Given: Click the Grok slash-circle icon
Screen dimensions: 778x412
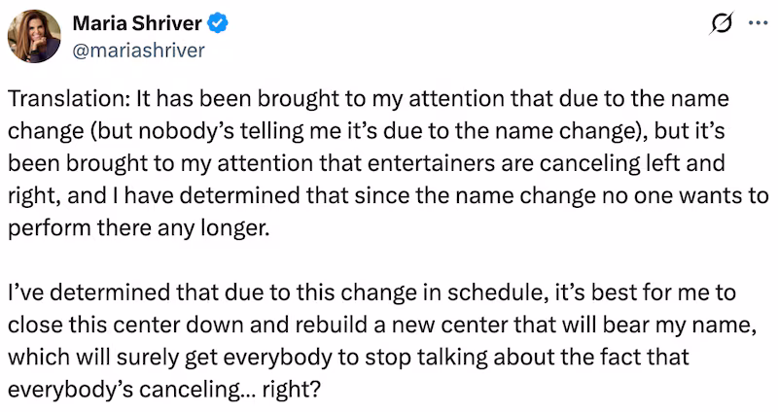Looking at the screenshot, I should (724, 24).
